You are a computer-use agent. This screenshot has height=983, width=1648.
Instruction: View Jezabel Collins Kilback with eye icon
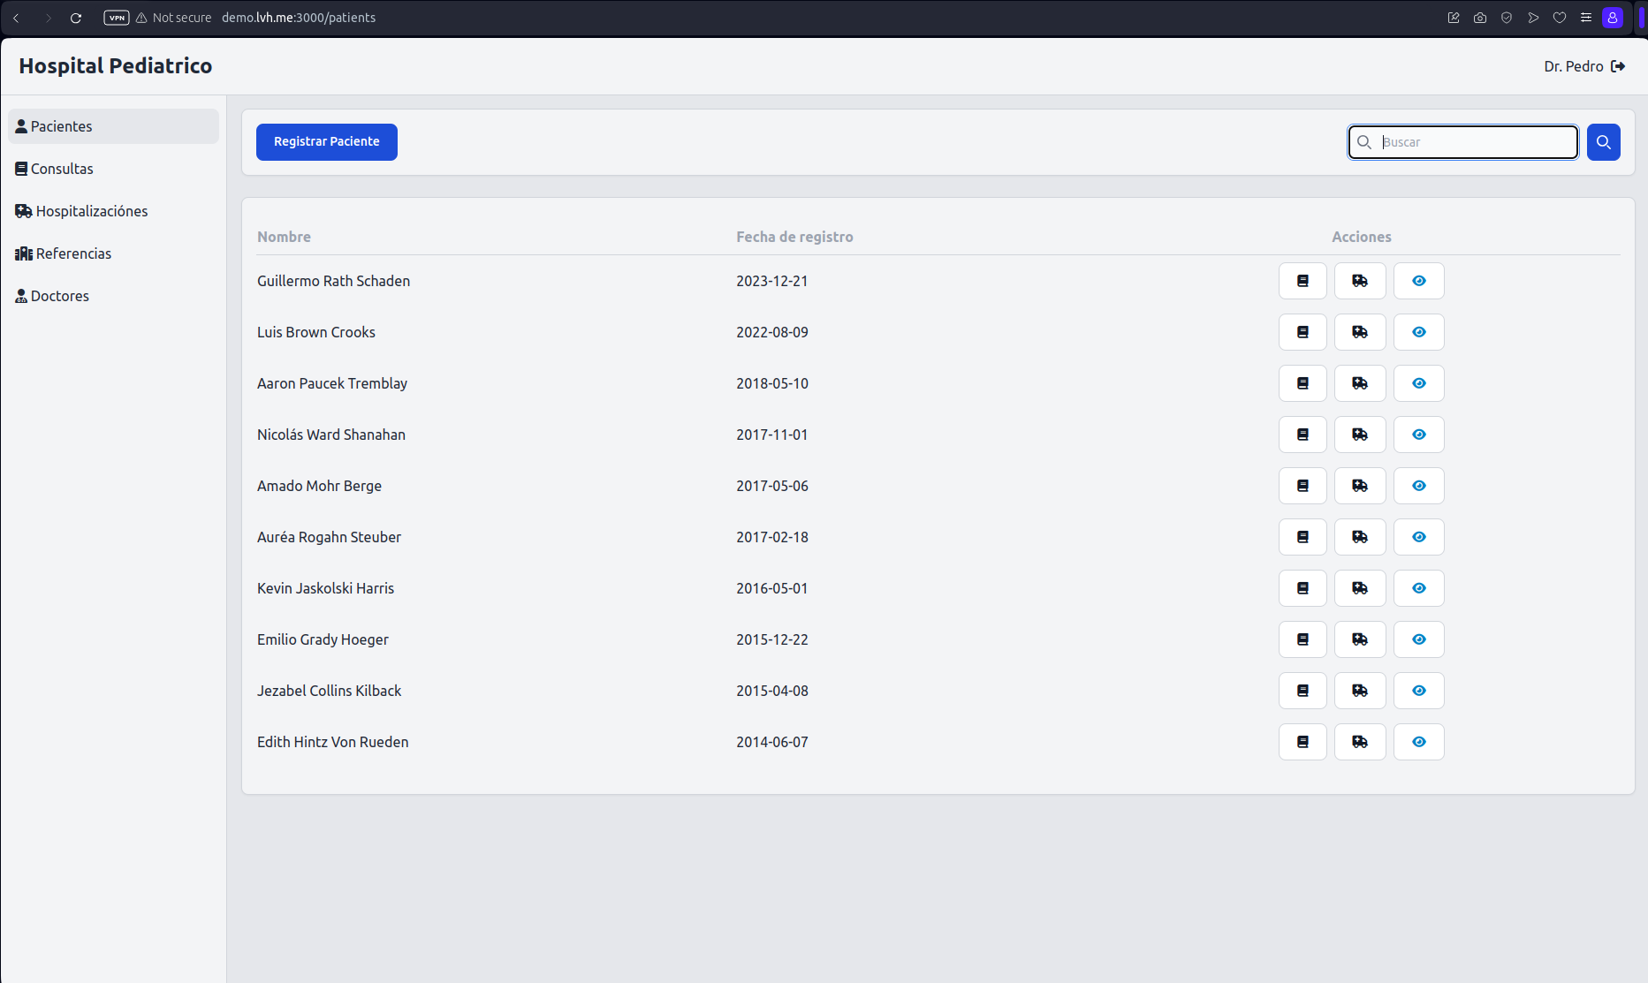click(x=1419, y=691)
